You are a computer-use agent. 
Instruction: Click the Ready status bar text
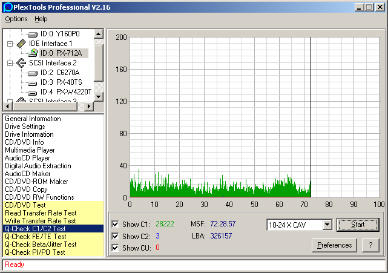pyautogui.click(x=15, y=265)
